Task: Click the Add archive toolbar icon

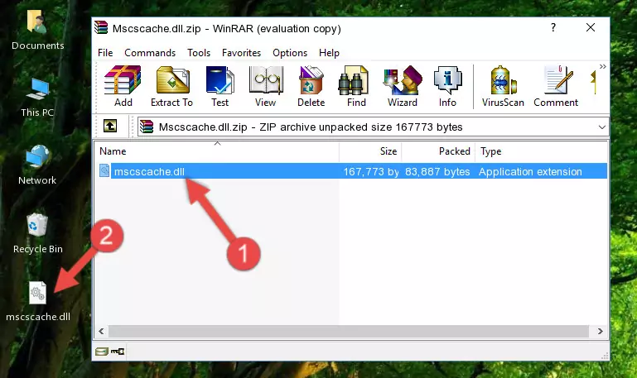Action: tap(123, 86)
